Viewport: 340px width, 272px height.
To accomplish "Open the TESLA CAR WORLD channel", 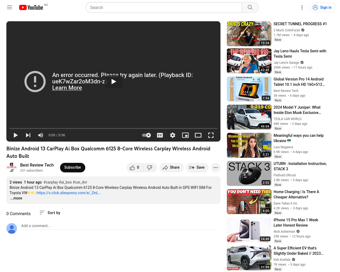I will click(x=287, y=119).
